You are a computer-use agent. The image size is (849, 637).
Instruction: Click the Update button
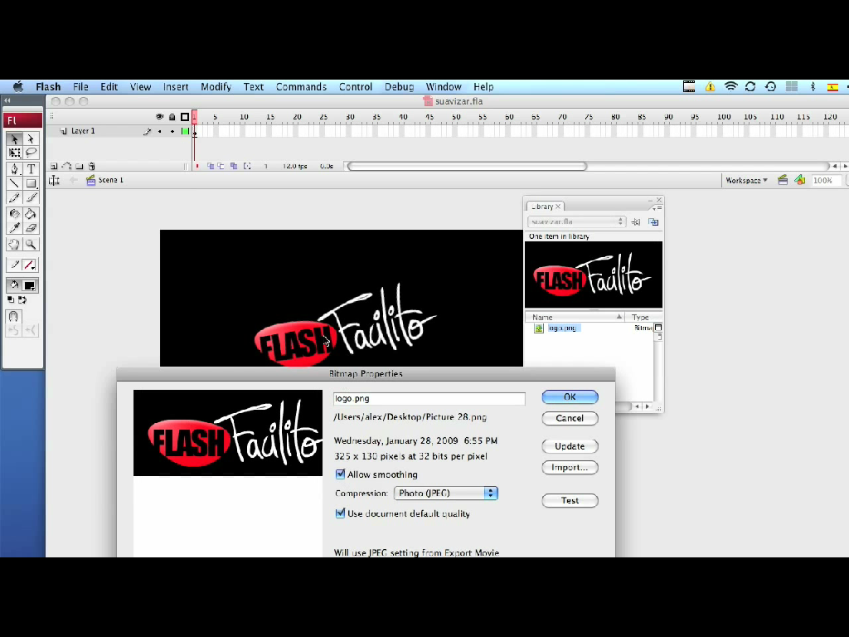pyautogui.click(x=570, y=446)
